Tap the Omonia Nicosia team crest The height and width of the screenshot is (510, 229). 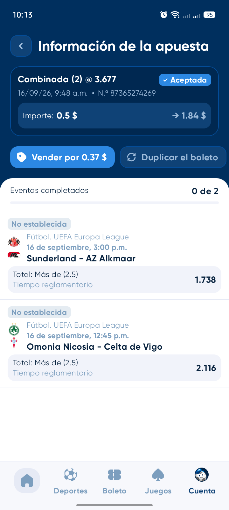[x=14, y=330]
